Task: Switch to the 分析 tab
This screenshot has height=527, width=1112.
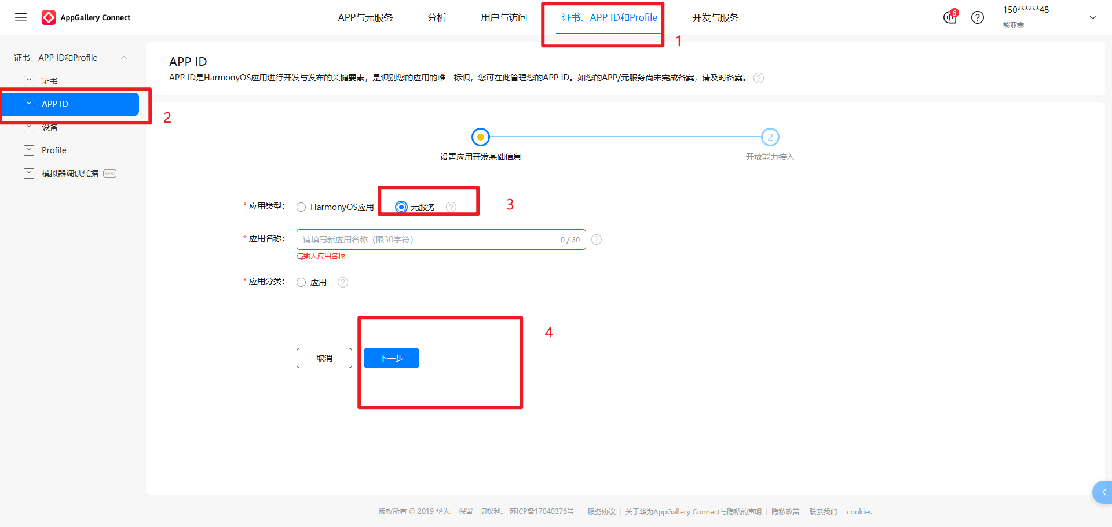Action: click(x=437, y=17)
